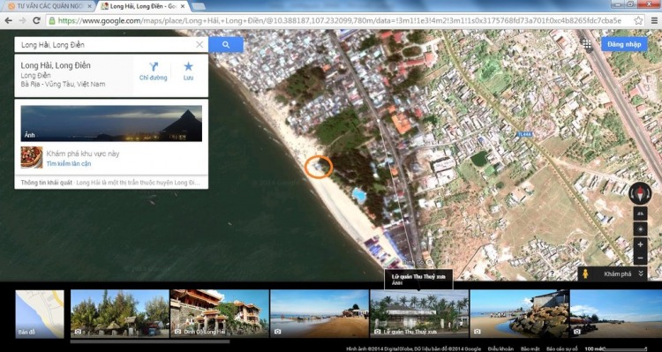Switch to Bản đồ map view thumbnail
Image resolution: width=662 pixels, height=352 pixels.
coord(40,313)
